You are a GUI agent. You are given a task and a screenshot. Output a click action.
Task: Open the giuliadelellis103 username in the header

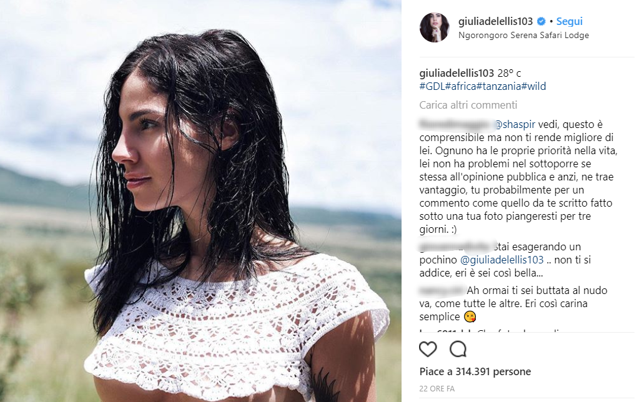pos(495,21)
